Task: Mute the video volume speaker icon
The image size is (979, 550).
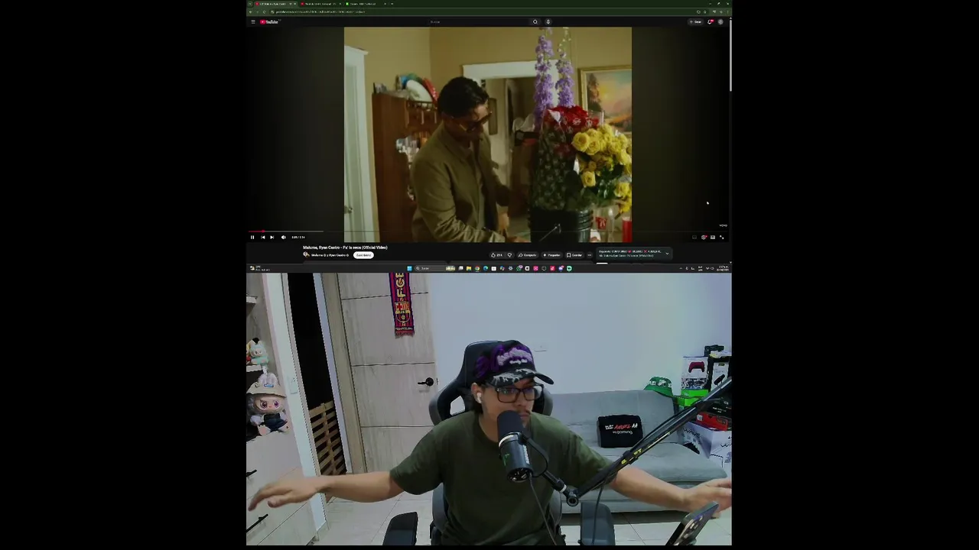Action: click(x=283, y=237)
